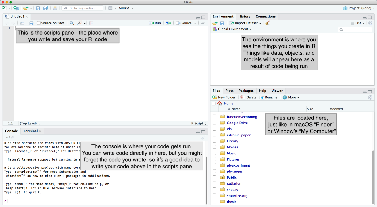Check the Google Drive folder checkbox
This screenshot has height=207, width=377.
(x=214, y=123)
